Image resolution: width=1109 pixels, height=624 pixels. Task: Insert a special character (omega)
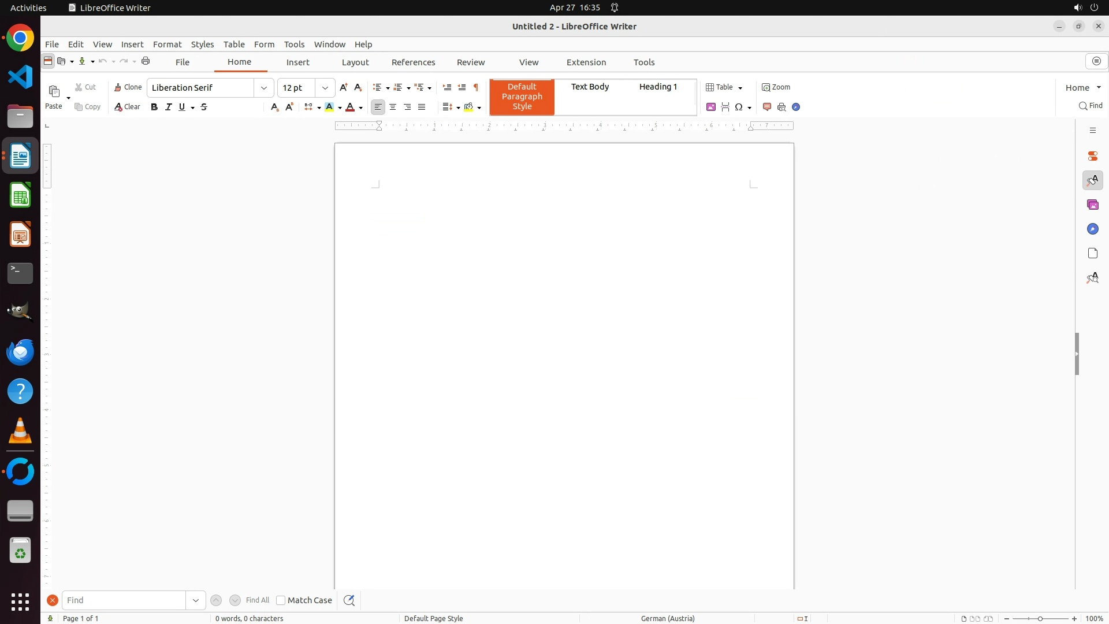coord(739,107)
